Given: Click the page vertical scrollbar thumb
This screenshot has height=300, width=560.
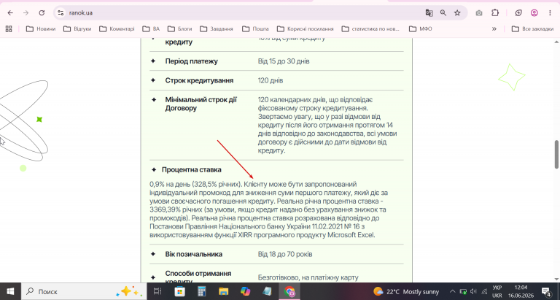Looking at the screenshot, I should tap(556, 155).
